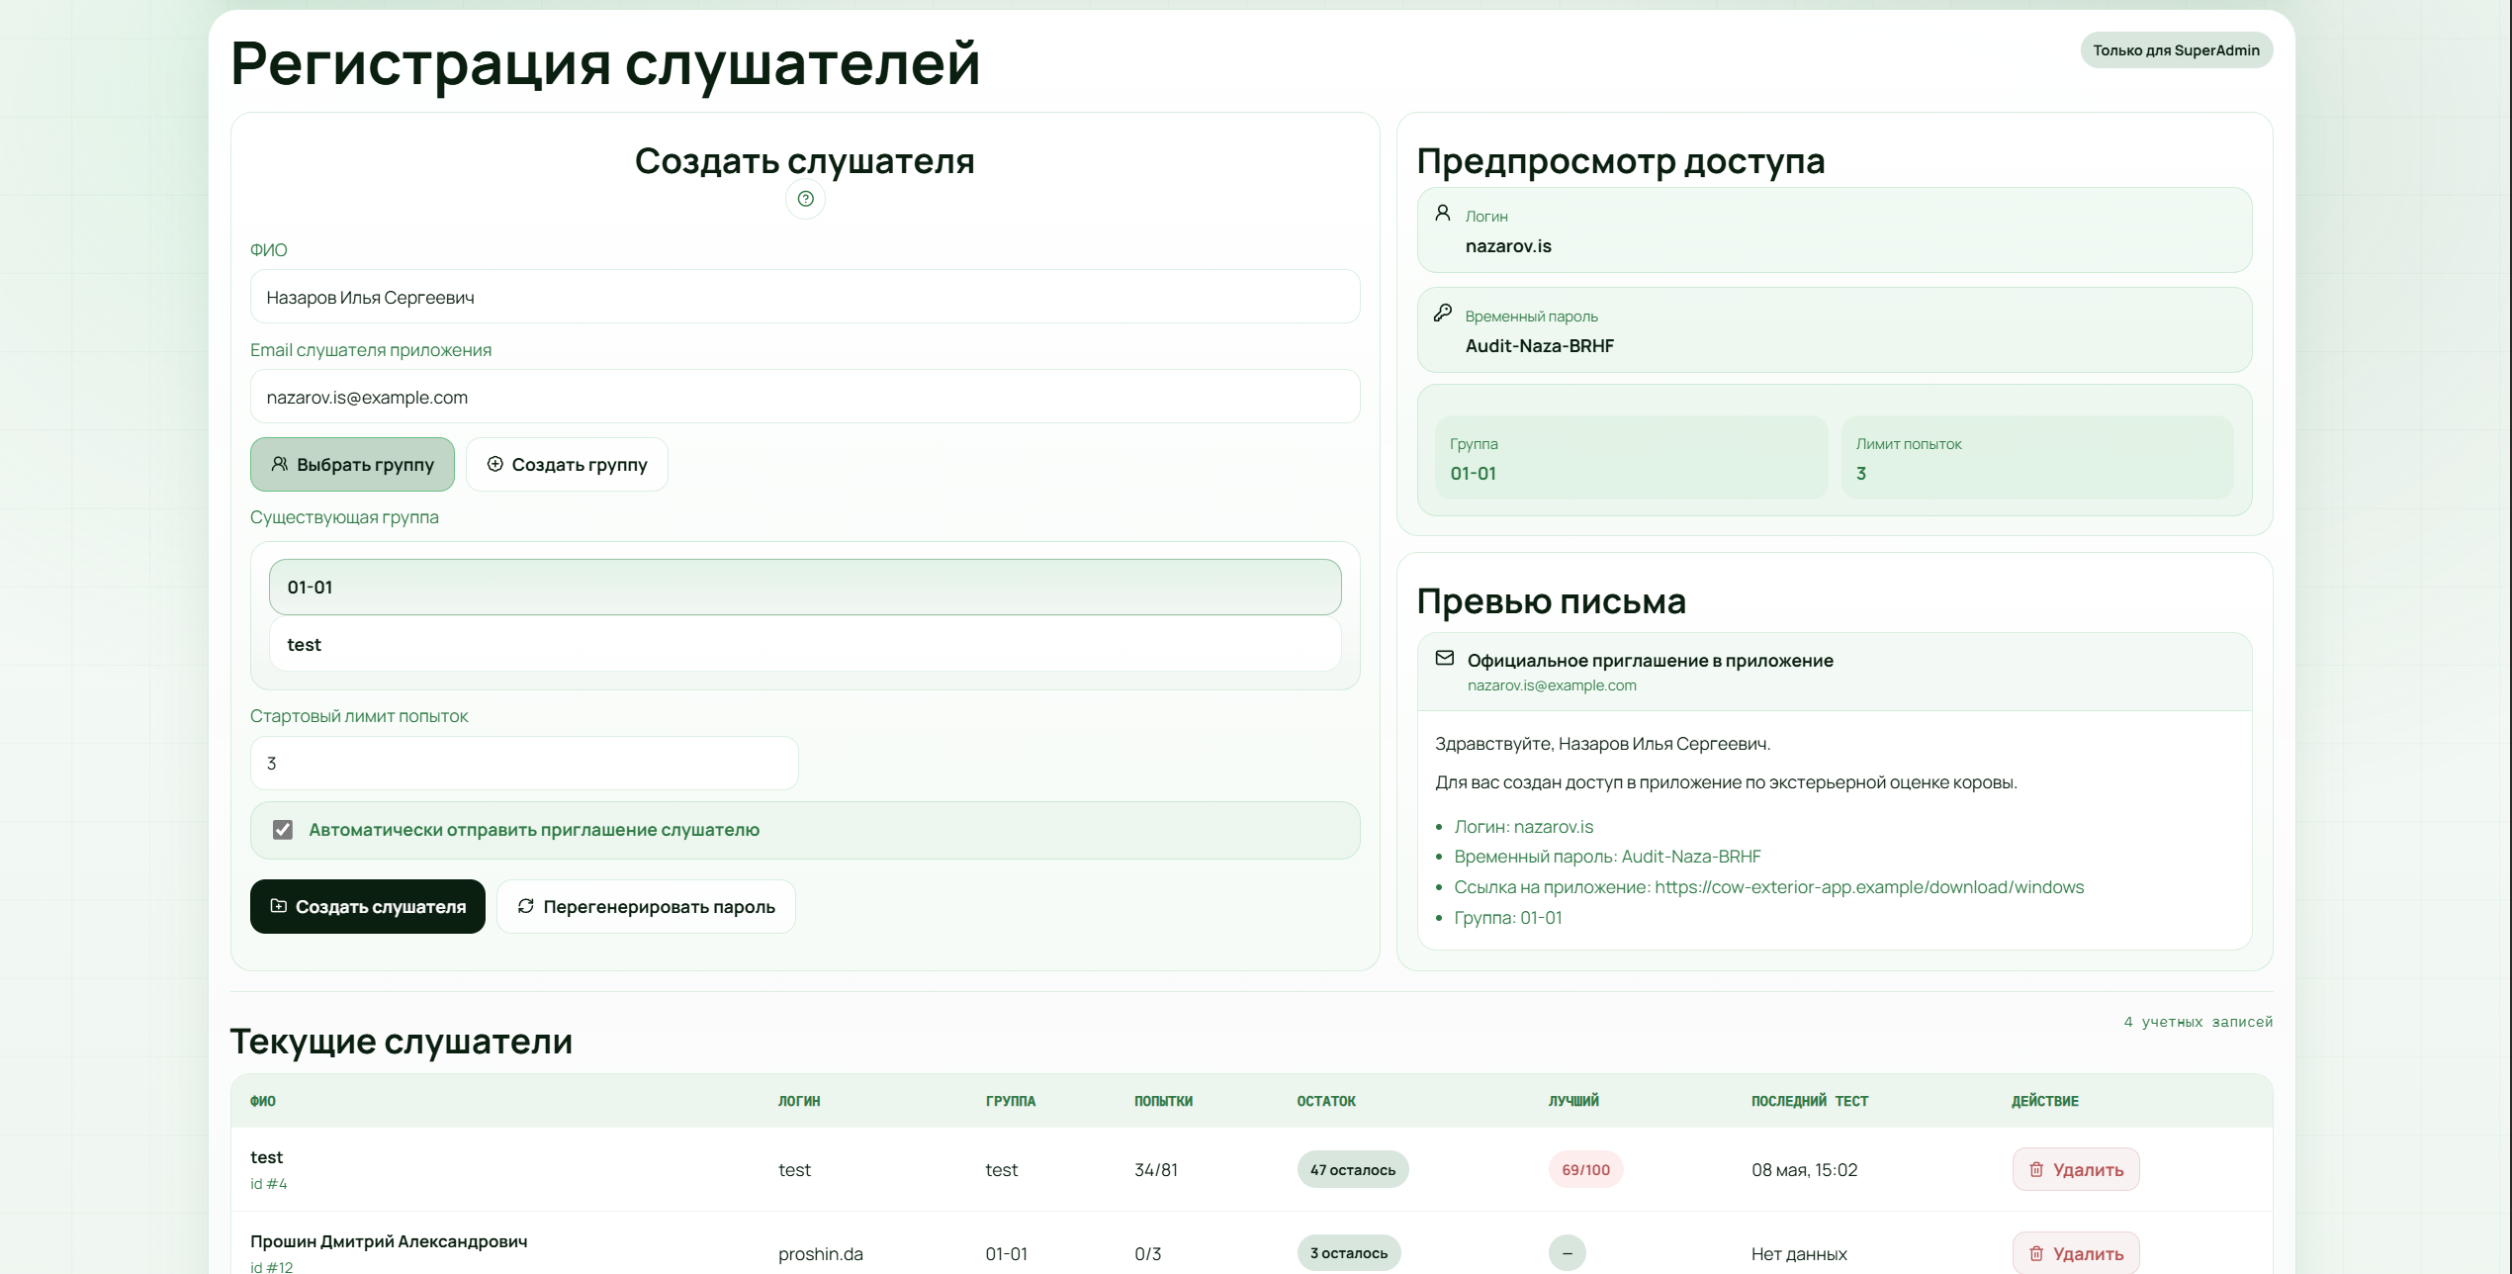The width and height of the screenshot is (2512, 1274).
Task: Click the 34/81 attempts cell
Action: (x=1156, y=1169)
